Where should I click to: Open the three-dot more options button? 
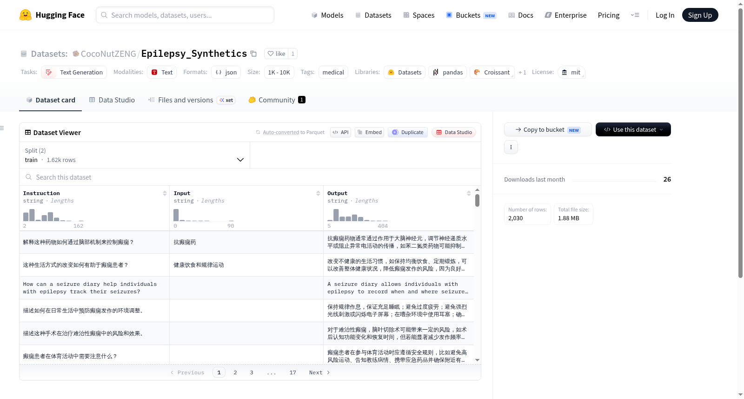(511, 147)
